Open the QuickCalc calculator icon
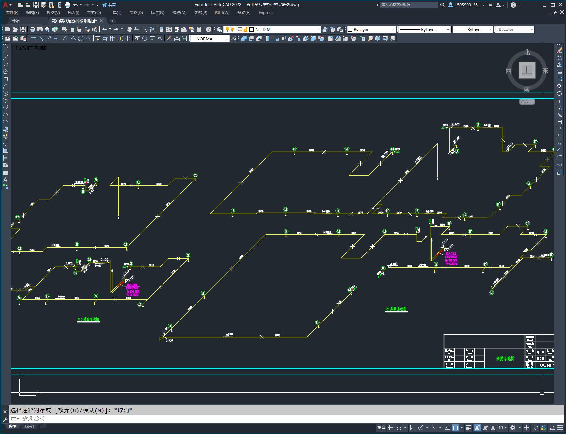This screenshot has height=434, width=566. pos(199,29)
